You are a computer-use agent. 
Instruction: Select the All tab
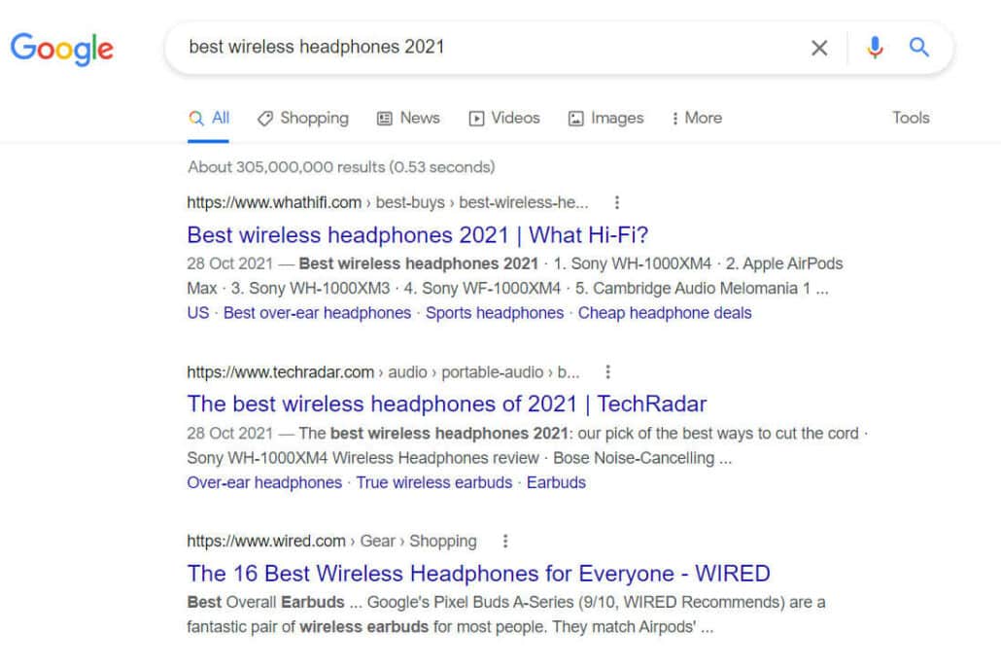point(209,119)
